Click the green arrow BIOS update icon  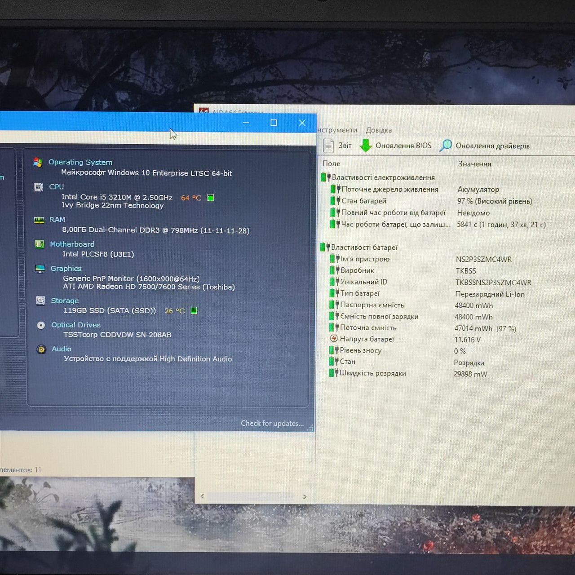click(x=366, y=146)
